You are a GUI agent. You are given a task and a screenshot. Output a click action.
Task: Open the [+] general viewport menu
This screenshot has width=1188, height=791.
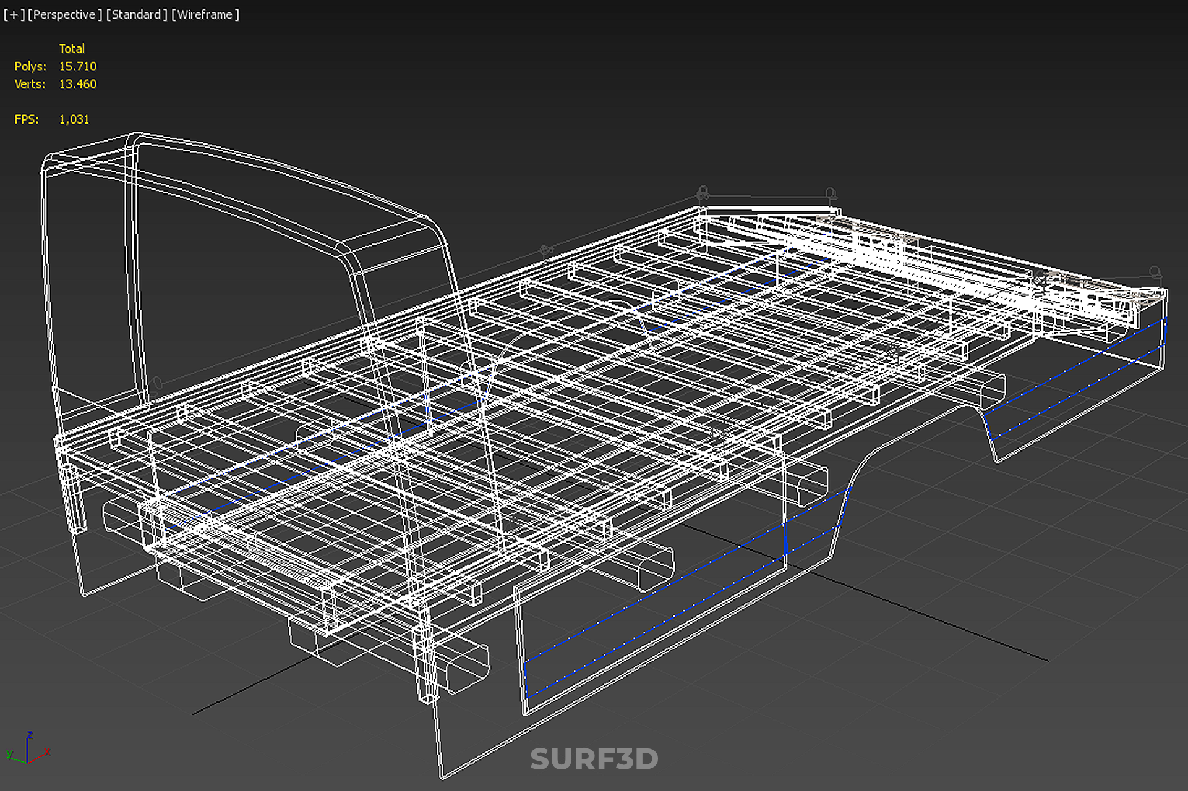point(14,14)
